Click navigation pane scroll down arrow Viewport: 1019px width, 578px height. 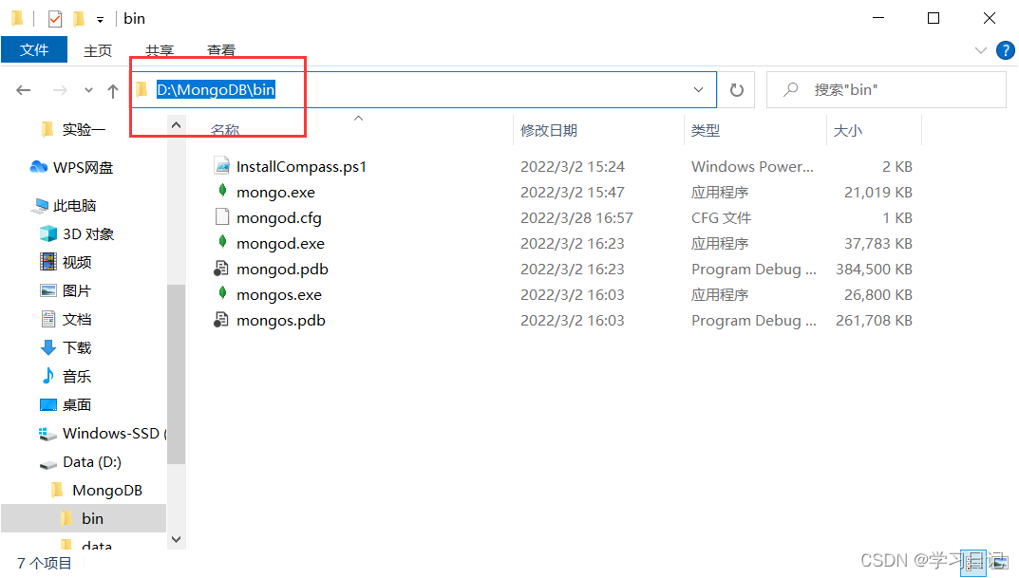tap(176, 539)
